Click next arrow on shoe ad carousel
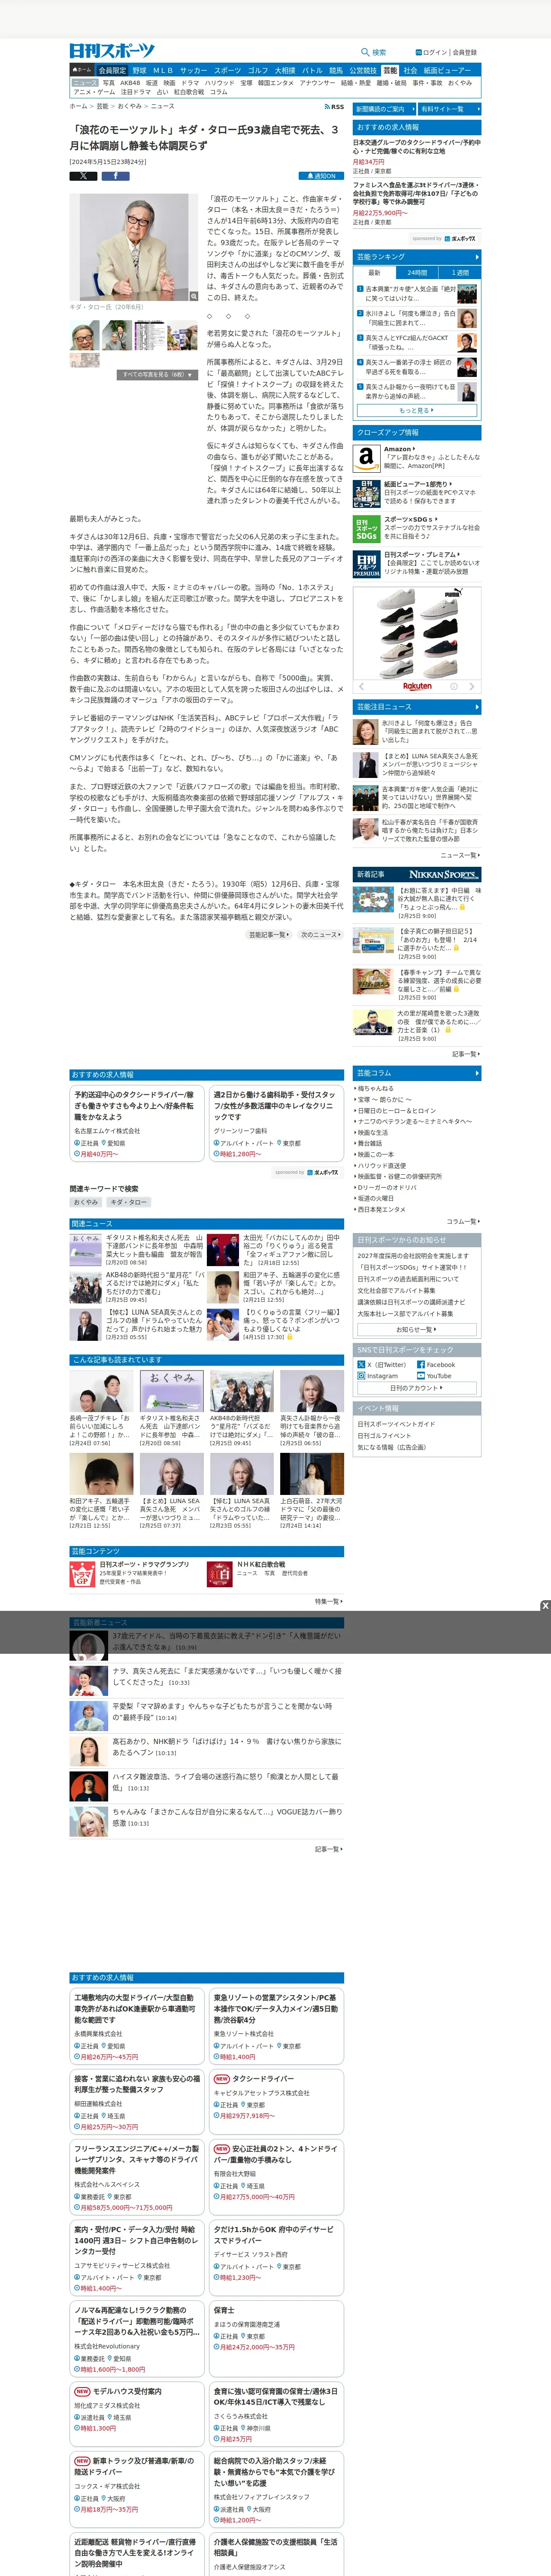This screenshot has height=2576, width=551. [472, 686]
